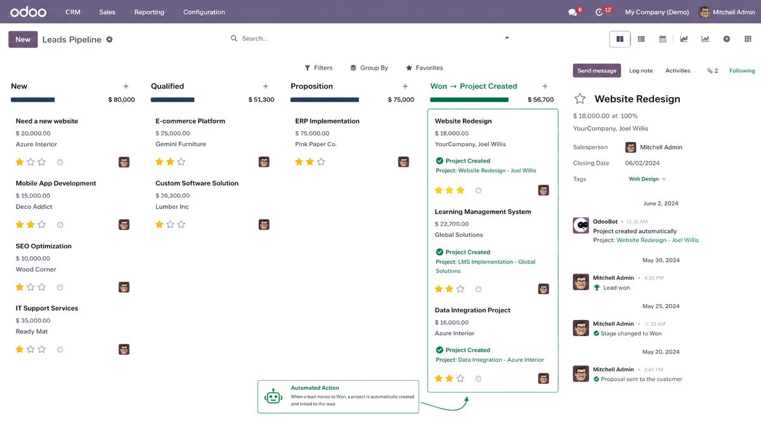Open the Configuration menu
The width and height of the screenshot is (761, 434).
click(204, 12)
